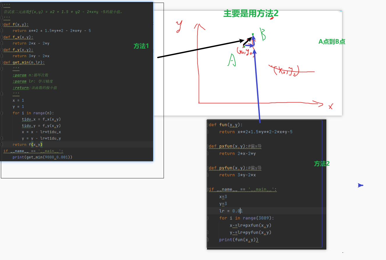
Task: Click the fold icon next to def fun(x,y)
Action: click(208, 125)
